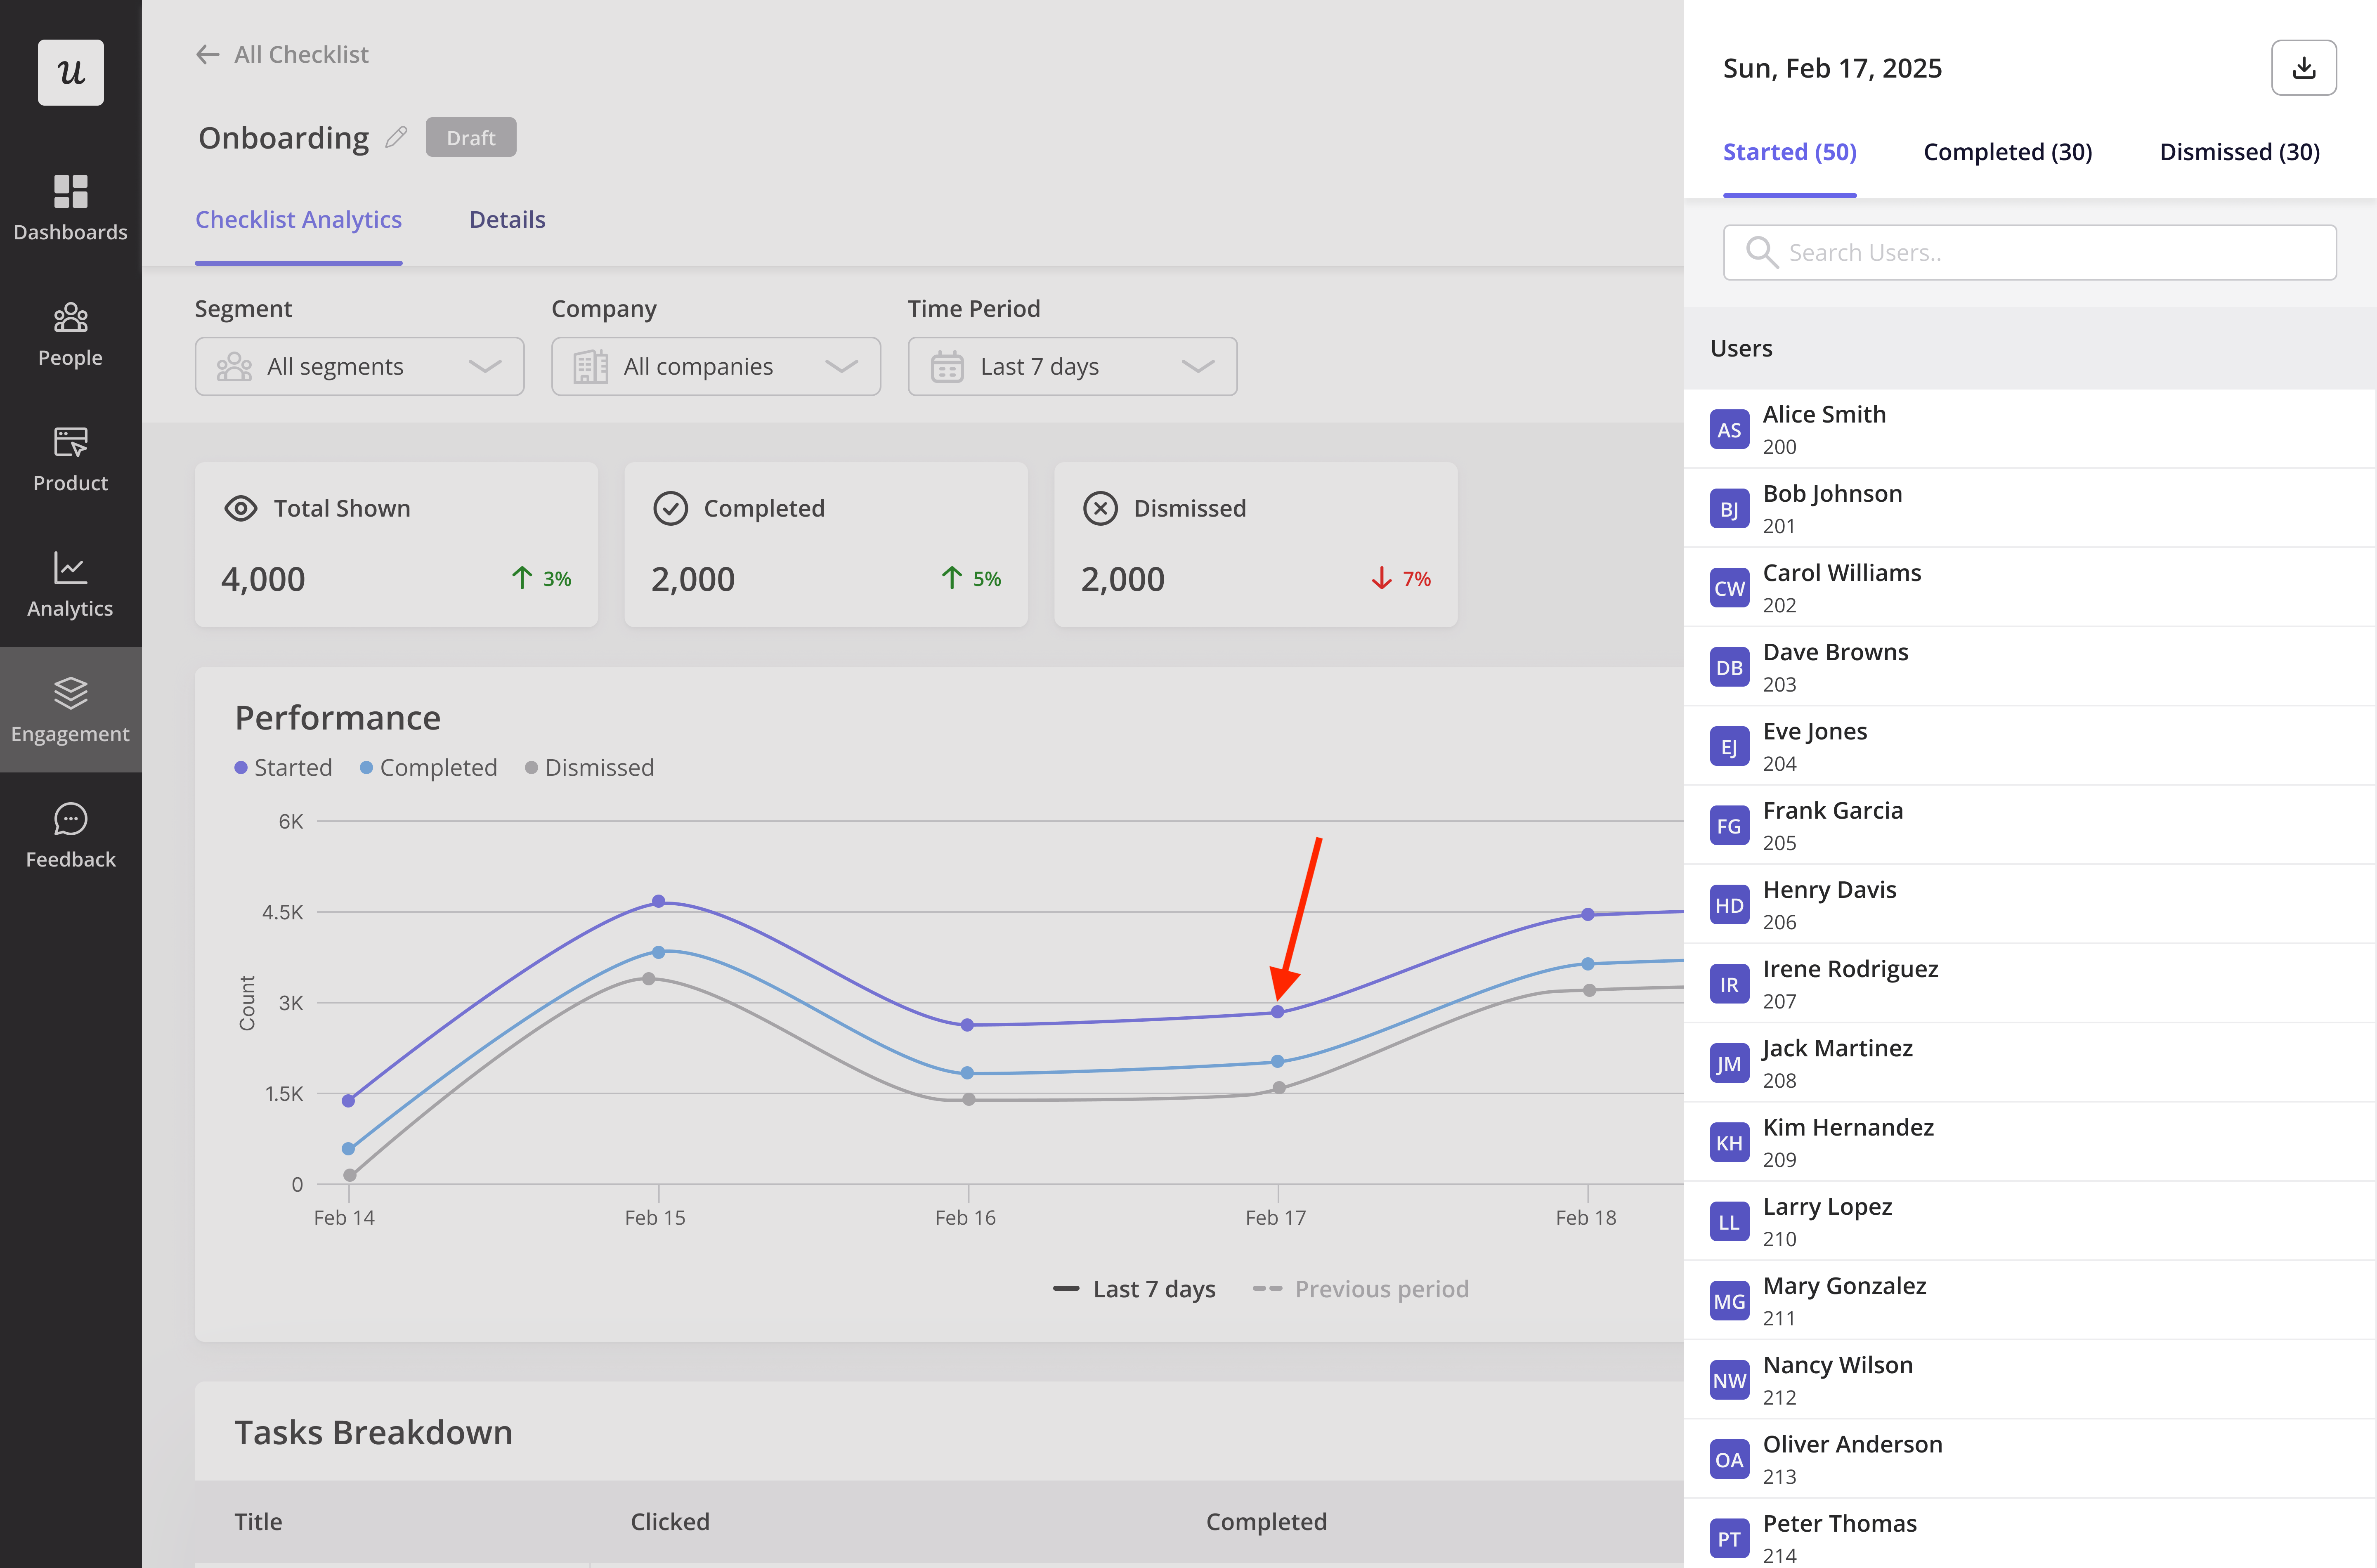Screen dimensions: 2377x1568
Task: Click AS avatar for Alice Smith
Action: click(1729, 430)
